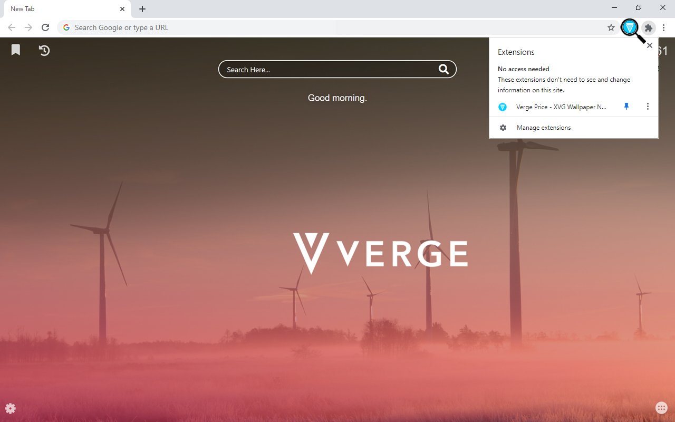Viewport: 675px width, 422px height.
Task: Select Verge Price - XVG Wallpaper extension entry
Action: [561, 107]
